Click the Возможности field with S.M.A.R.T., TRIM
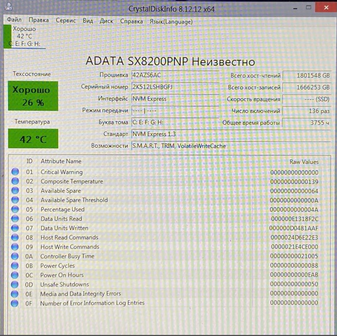The image size is (337, 336). [231, 146]
